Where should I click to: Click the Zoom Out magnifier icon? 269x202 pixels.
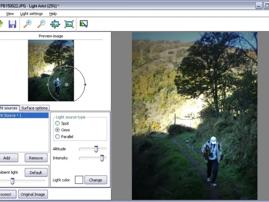coord(41,24)
